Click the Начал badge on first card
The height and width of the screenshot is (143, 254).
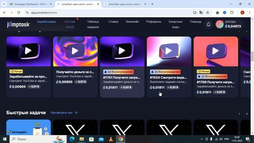[16, 71]
